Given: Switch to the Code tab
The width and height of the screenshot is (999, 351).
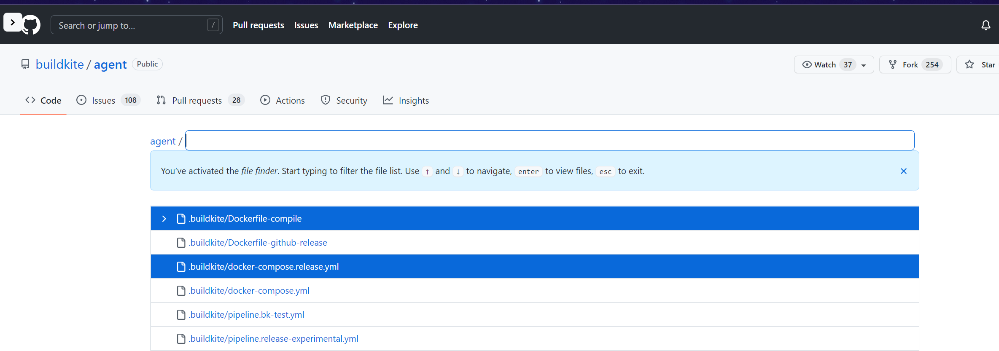Looking at the screenshot, I should 43,100.
